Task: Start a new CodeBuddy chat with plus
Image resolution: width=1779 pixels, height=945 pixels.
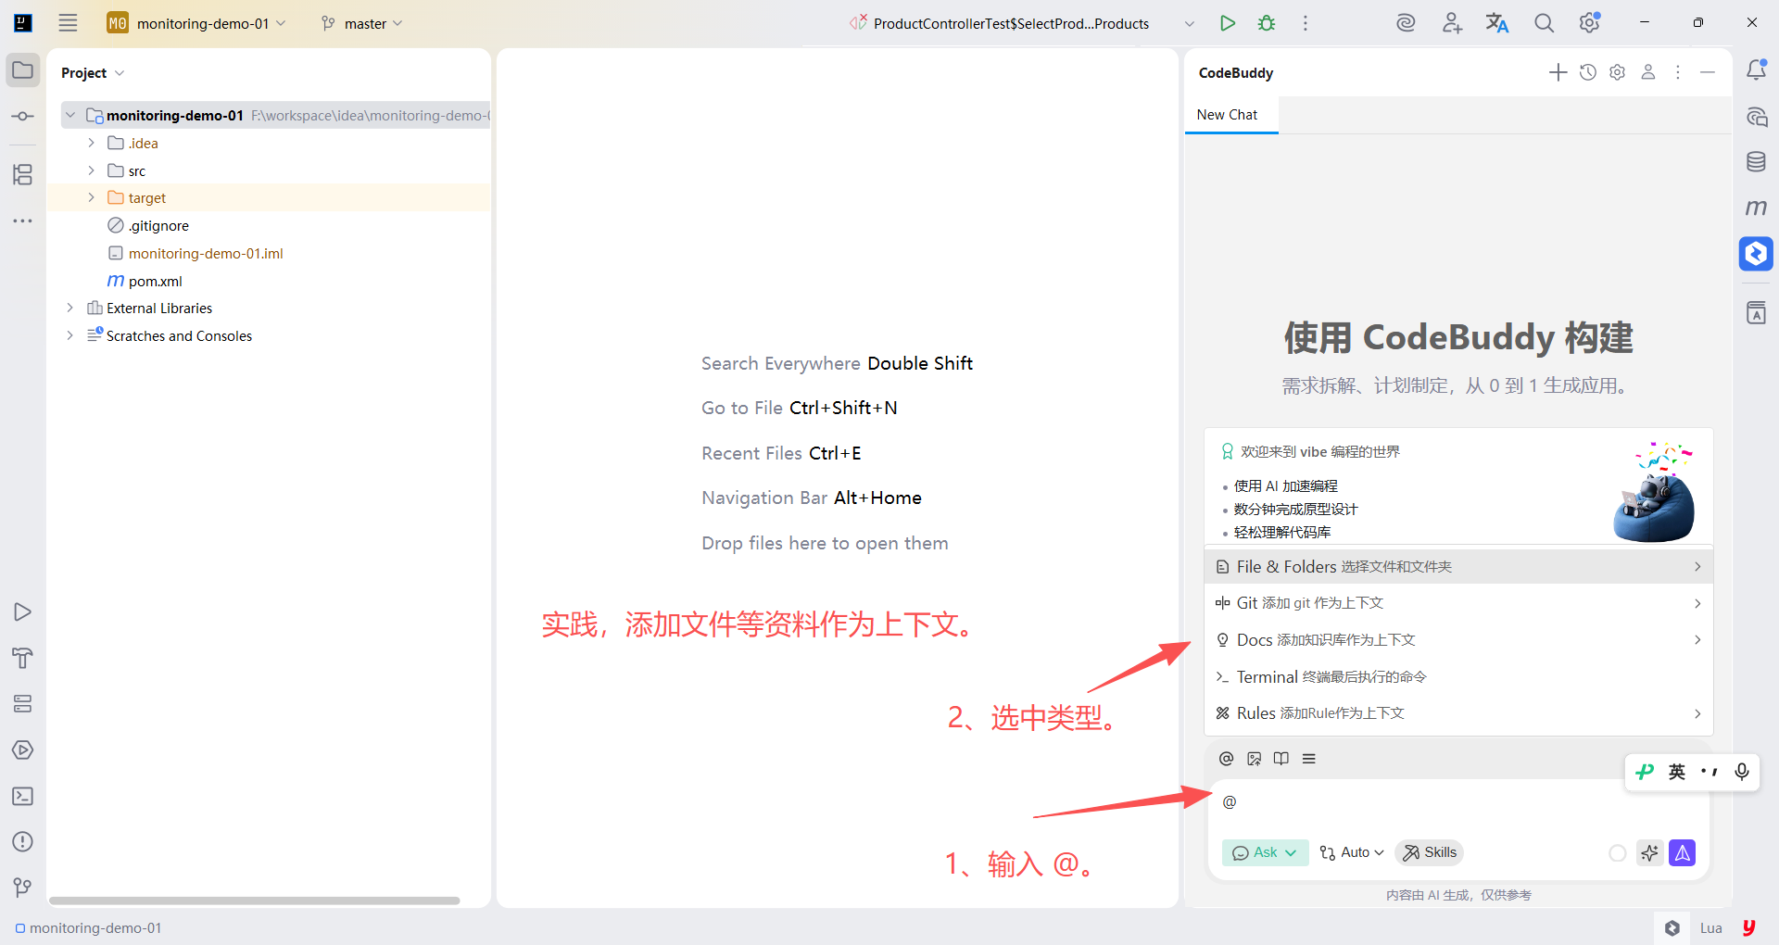Action: pos(1558,72)
